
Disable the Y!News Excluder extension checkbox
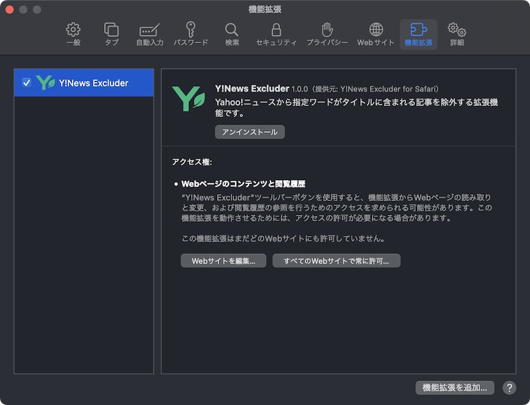coord(27,83)
